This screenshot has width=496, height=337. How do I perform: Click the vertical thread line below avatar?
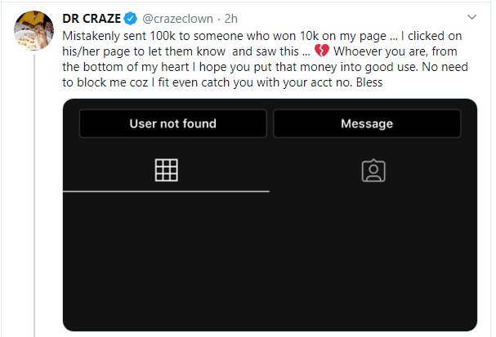32,204
